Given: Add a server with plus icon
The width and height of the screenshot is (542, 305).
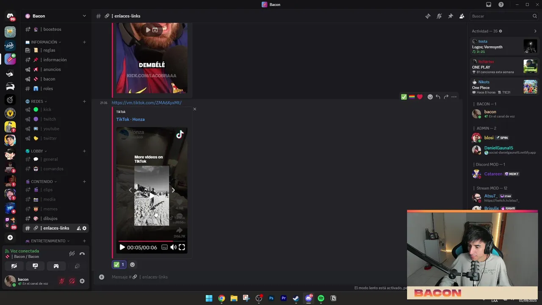Looking at the screenshot, I should click(x=10, y=238).
